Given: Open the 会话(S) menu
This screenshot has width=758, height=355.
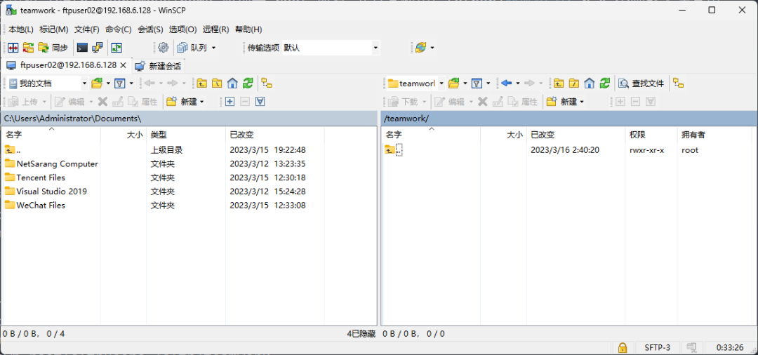Looking at the screenshot, I should pos(150,29).
